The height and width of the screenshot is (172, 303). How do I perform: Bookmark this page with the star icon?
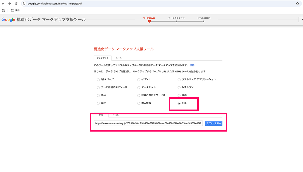pos(298,4)
